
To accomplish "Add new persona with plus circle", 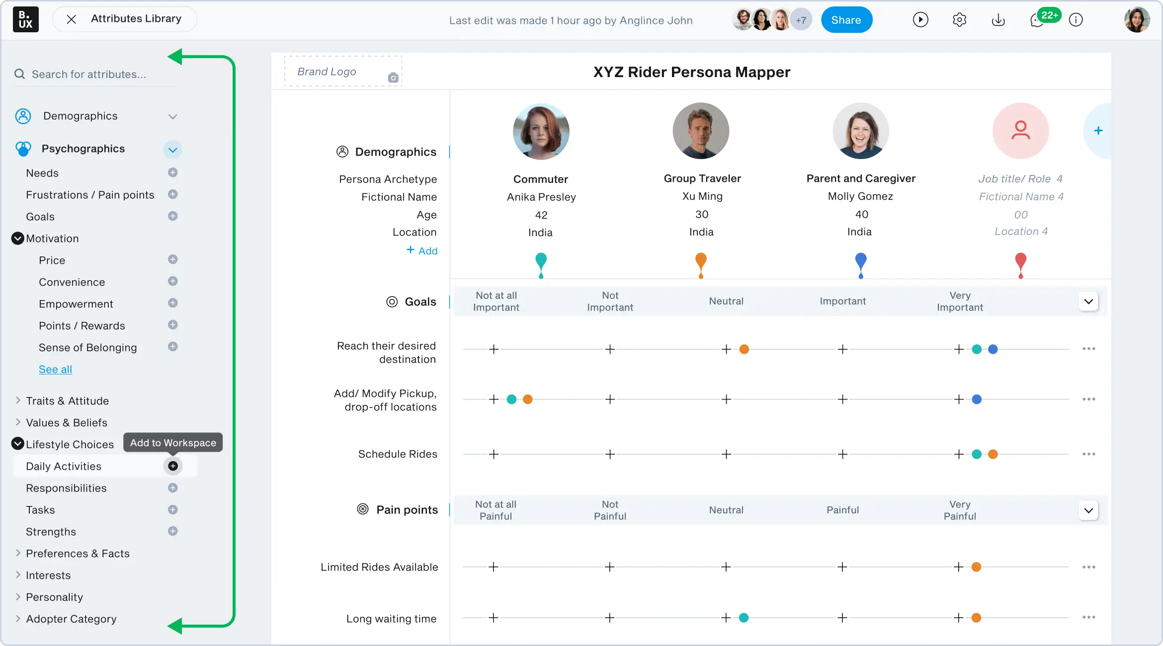I will coord(1098,131).
